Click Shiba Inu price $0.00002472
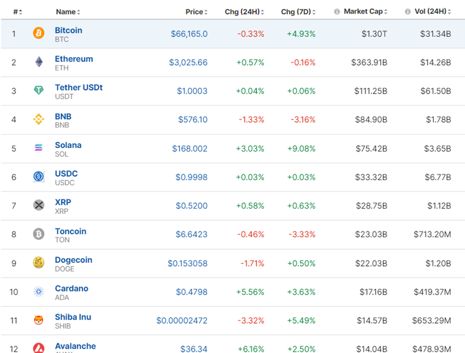Viewport: 465px width, 353px height. 182,320
